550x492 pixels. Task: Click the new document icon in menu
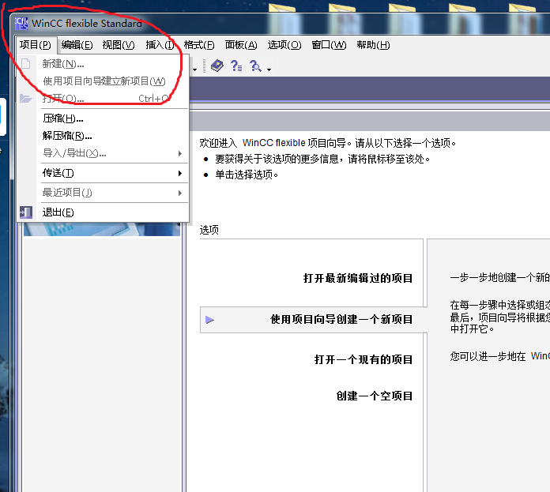[x=26, y=64]
